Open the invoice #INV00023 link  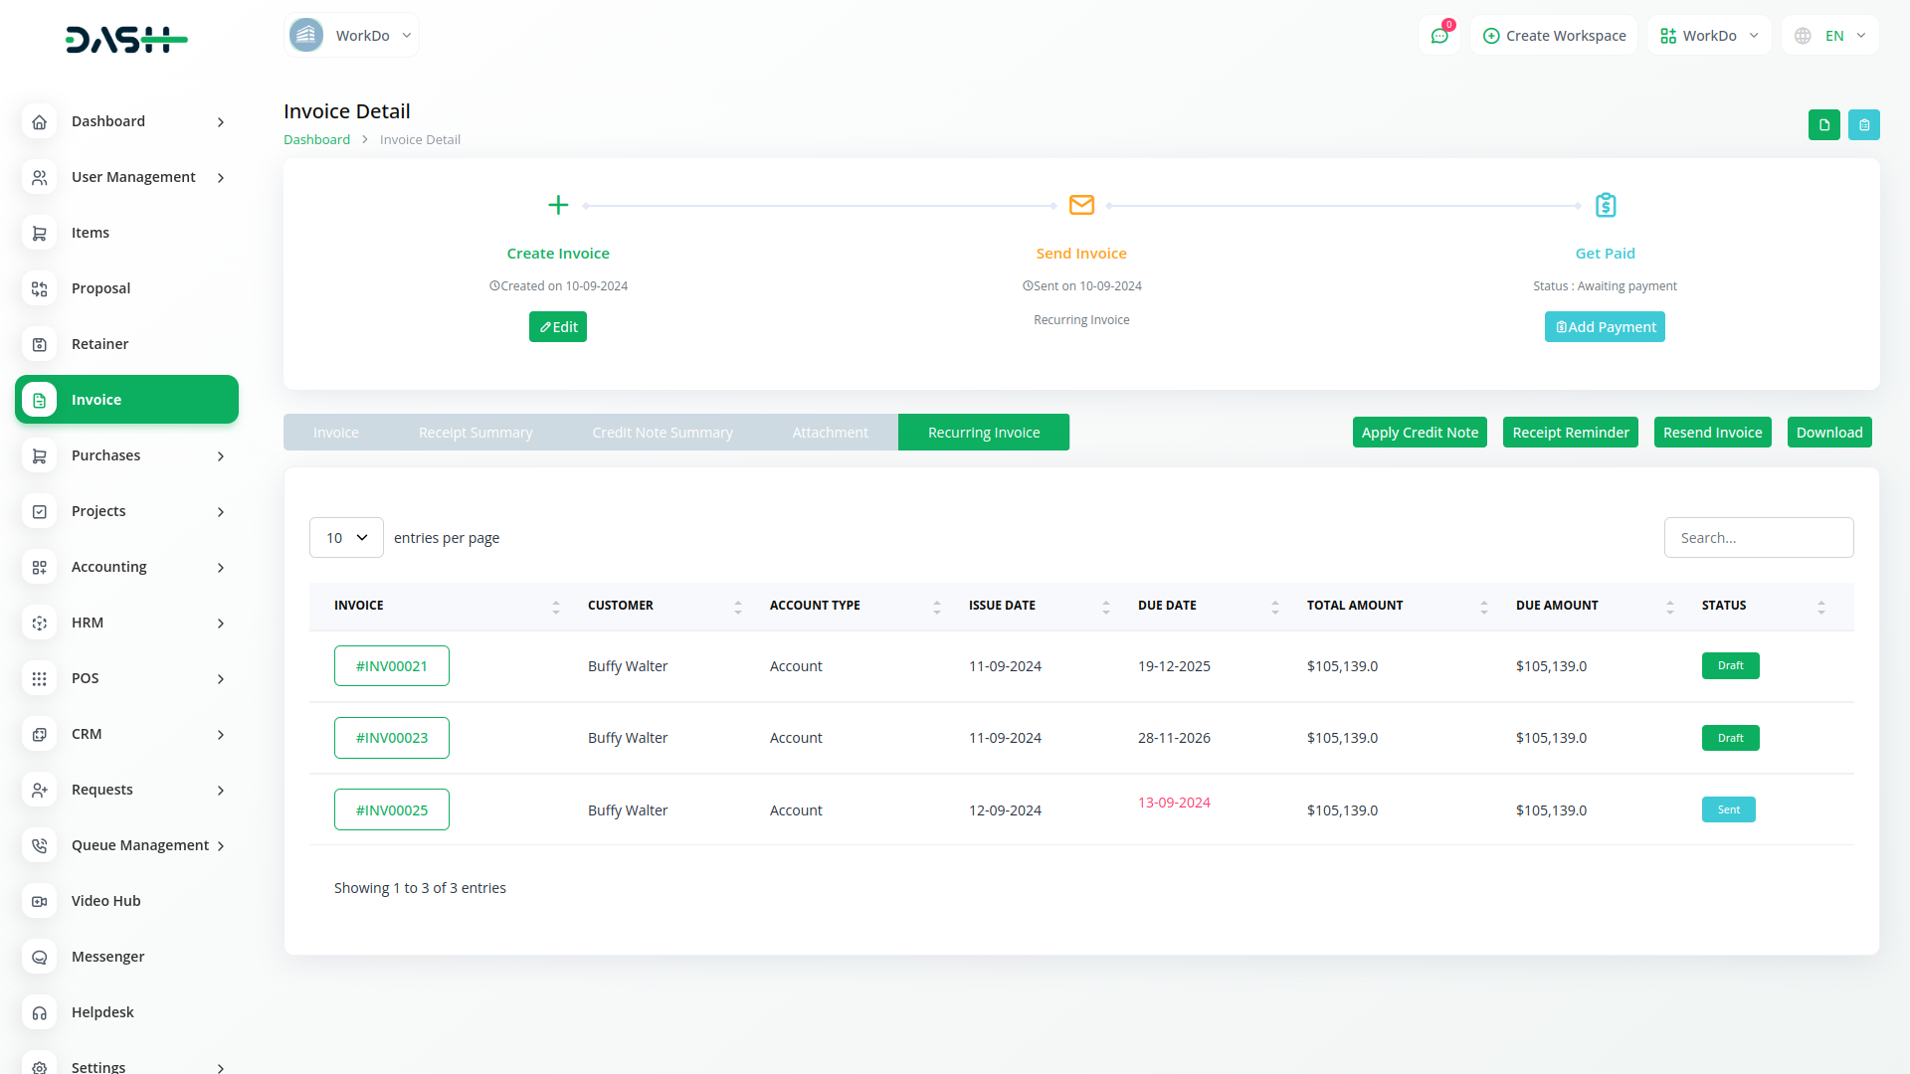[x=392, y=738]
